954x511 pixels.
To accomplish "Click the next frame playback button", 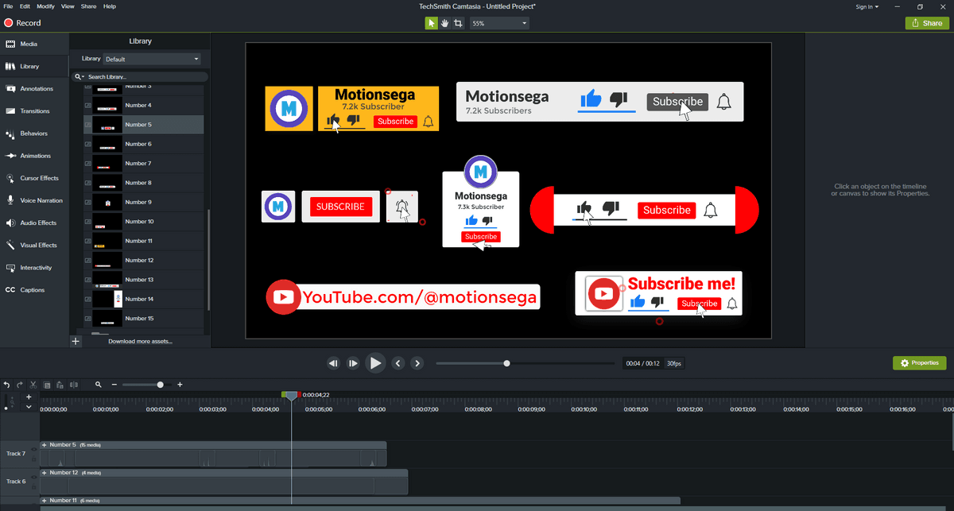I will point(354,363).
